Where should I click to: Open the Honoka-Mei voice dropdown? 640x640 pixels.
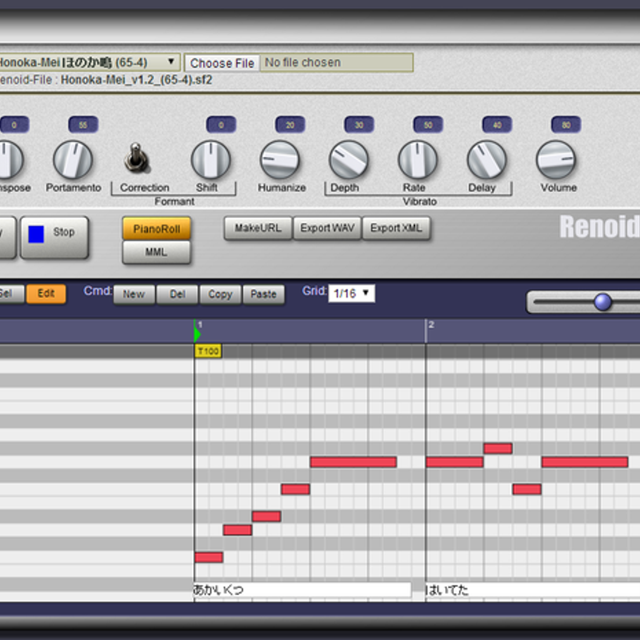click(88, 62)
